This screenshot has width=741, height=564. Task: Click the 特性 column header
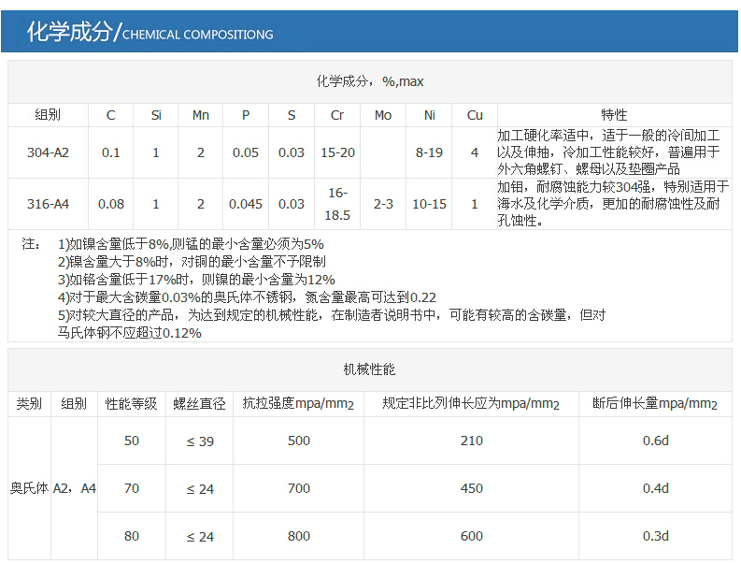[x=614, y=115]
